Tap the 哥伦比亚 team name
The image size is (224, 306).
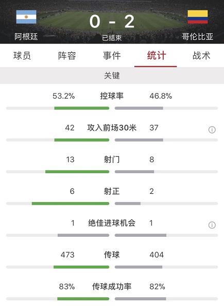tap(198, 37)
